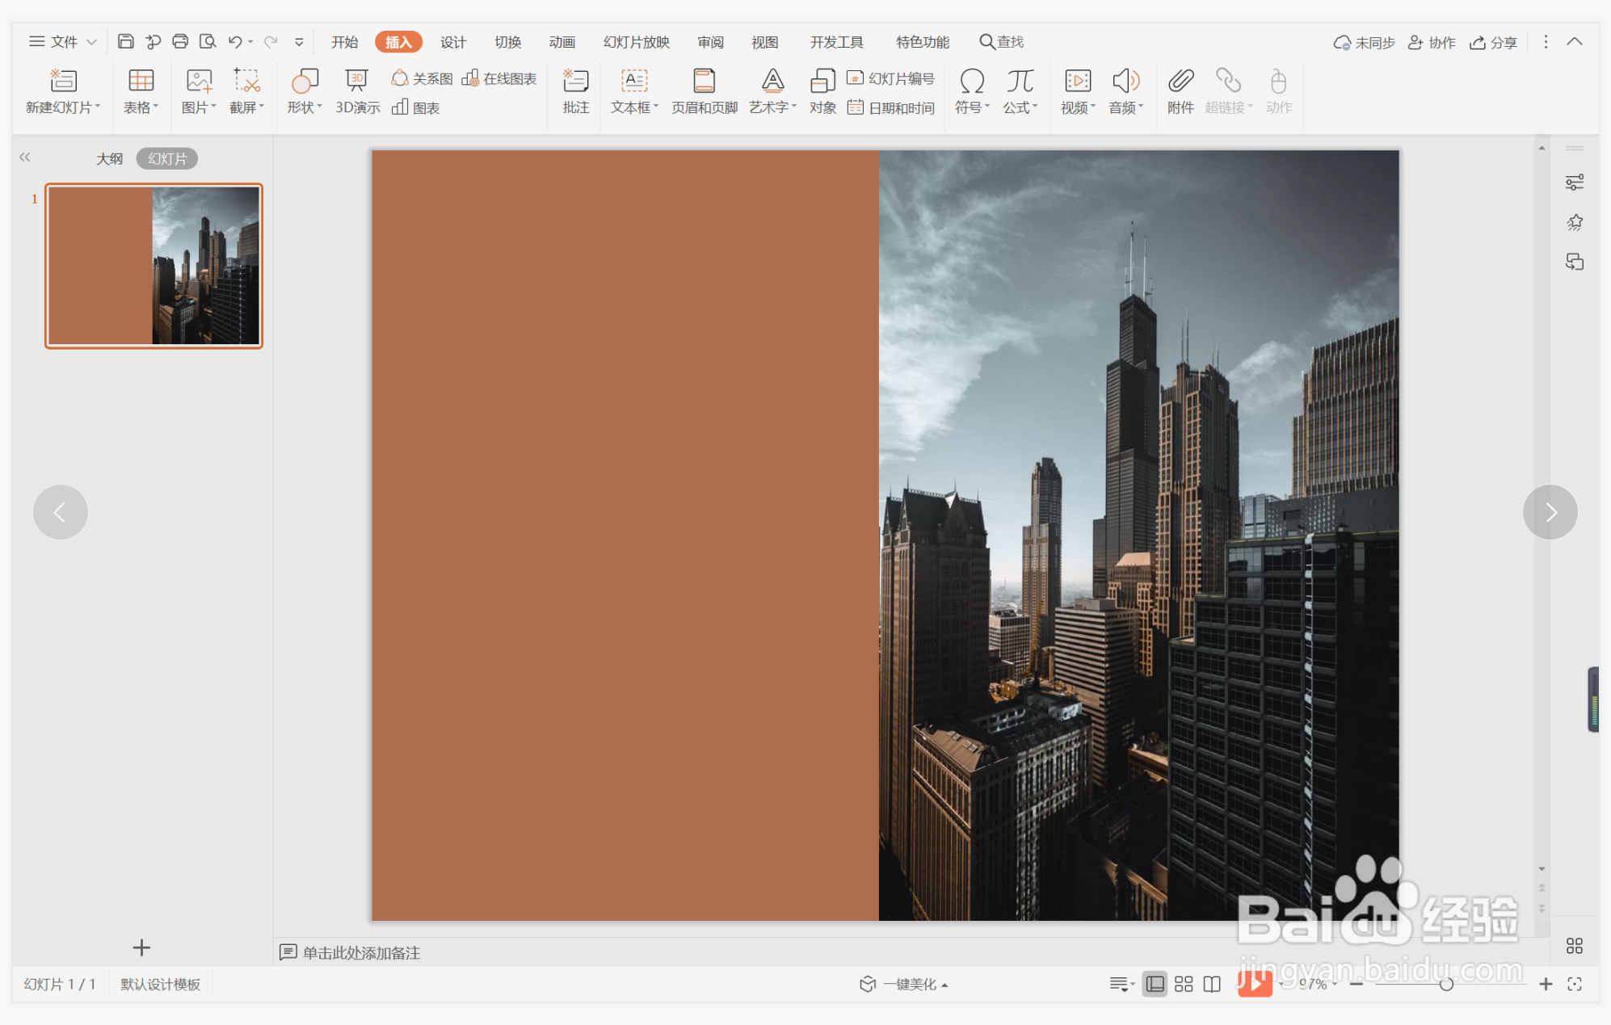Click the Print Preview icon

208,41
